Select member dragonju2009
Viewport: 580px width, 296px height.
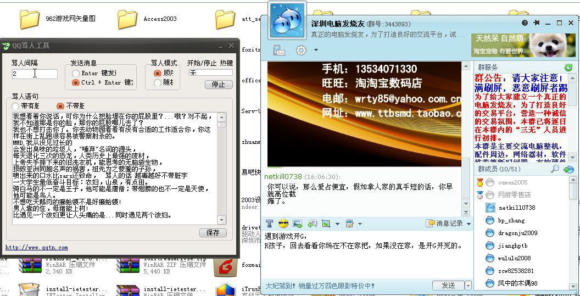click(x=518, y=233)
